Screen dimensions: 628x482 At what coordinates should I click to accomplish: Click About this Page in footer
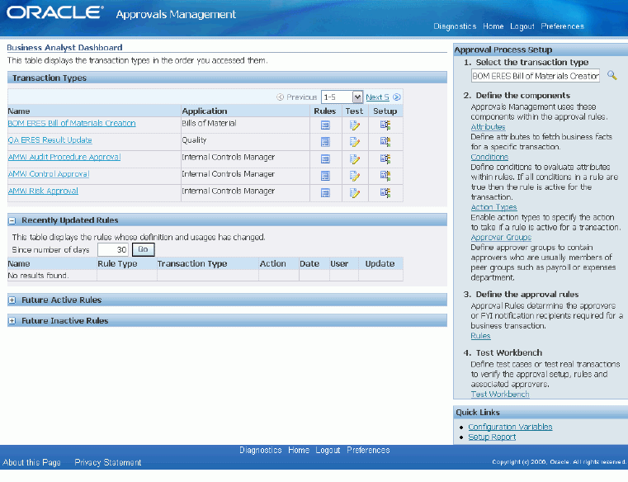pos(31,462)
